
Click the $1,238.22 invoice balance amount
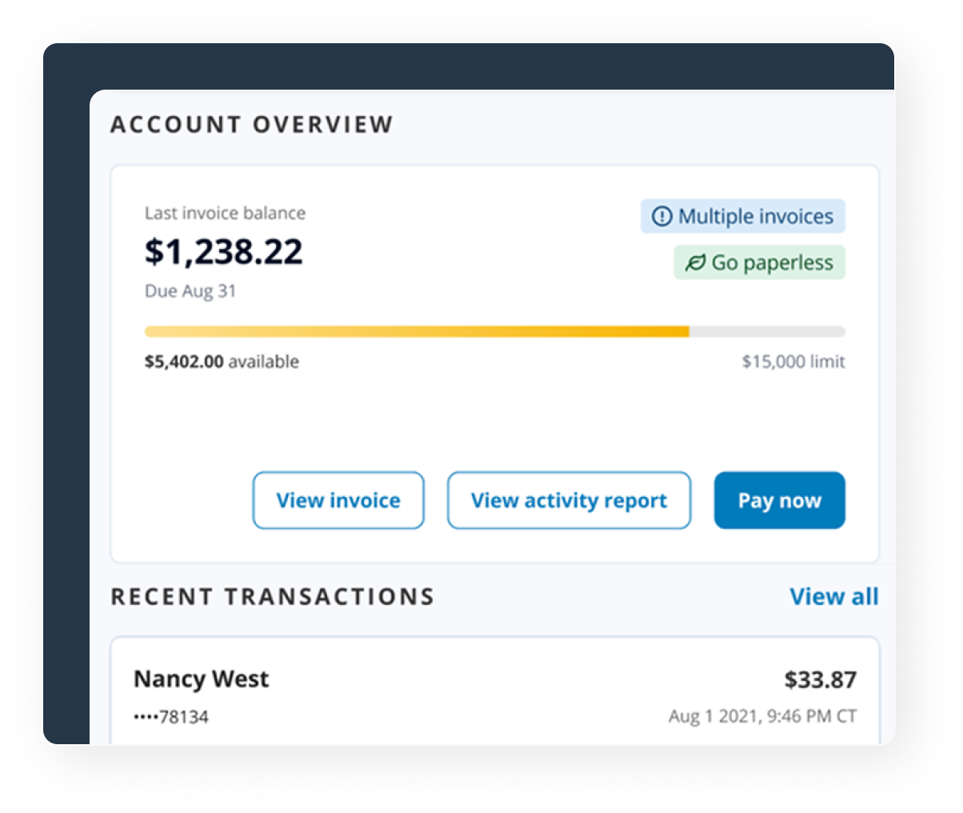pos(224,252)
